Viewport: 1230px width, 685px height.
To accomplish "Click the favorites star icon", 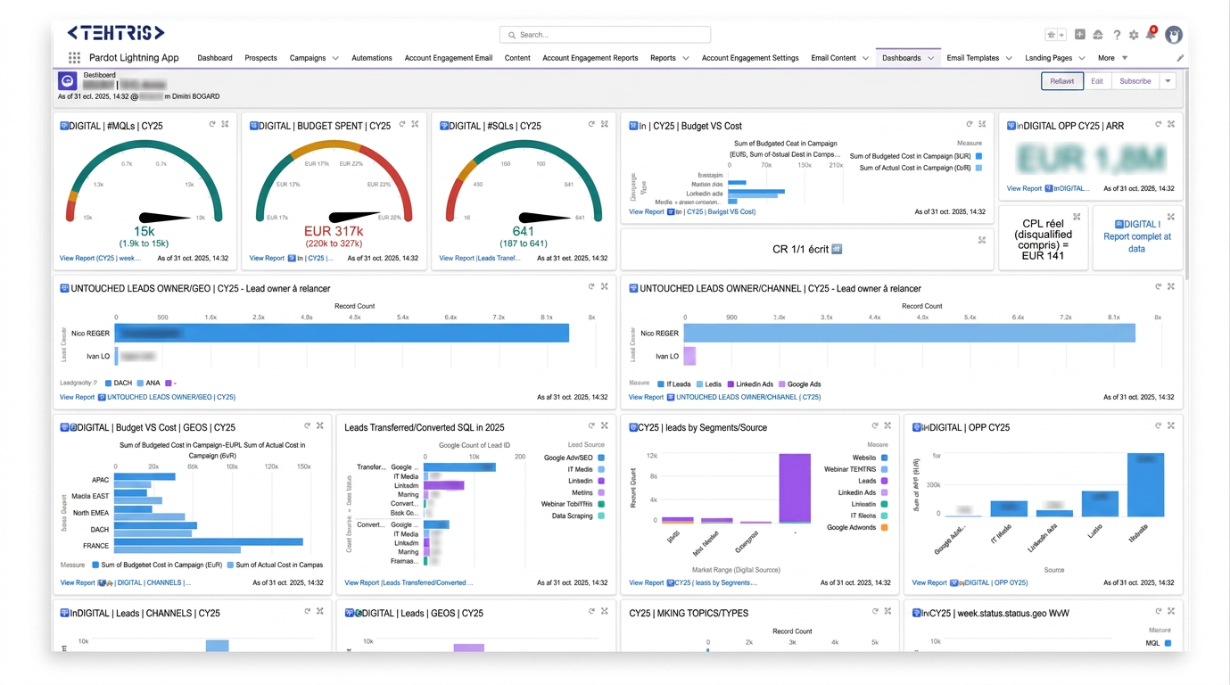I will 1052,35.
